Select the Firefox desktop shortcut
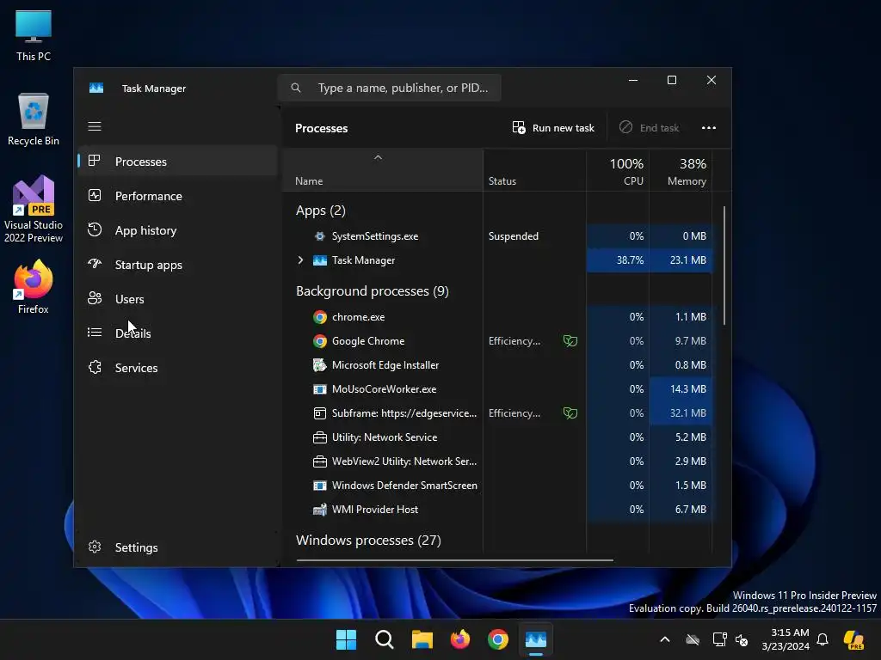 click(x=34, y=287)
